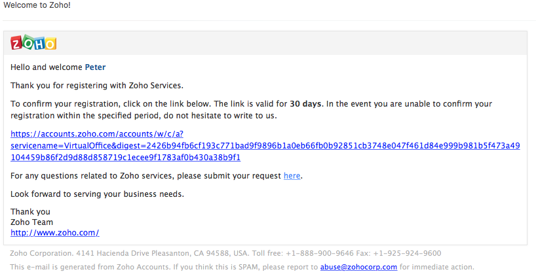Open the account confirmation registration link

(x=265, y=146)
